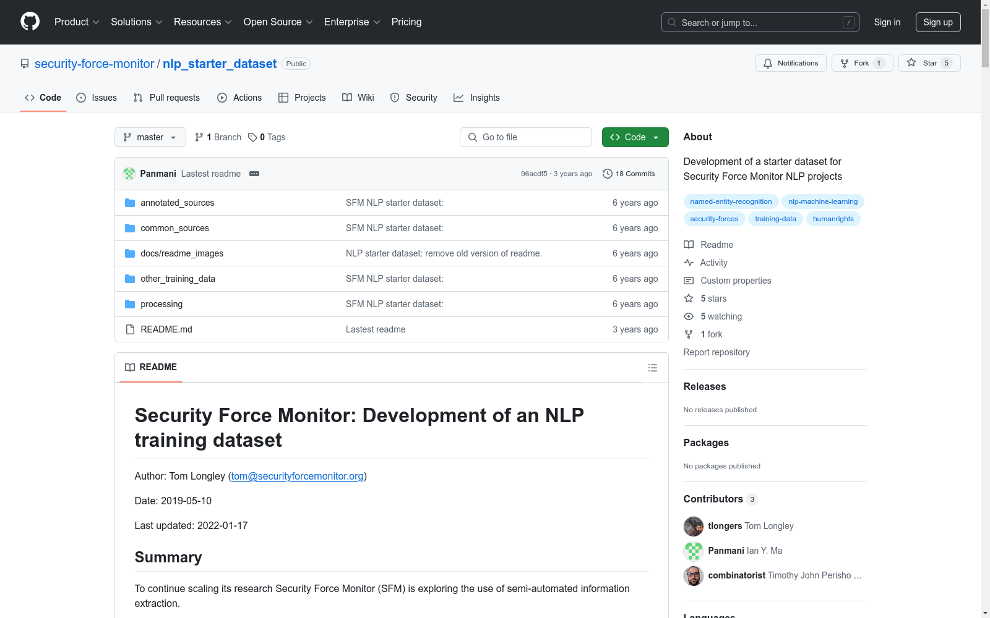Screen dimensions: 990x618
Task: Select the humanrights topic tag
Action: pyautogui.click(x=833, y=219)
